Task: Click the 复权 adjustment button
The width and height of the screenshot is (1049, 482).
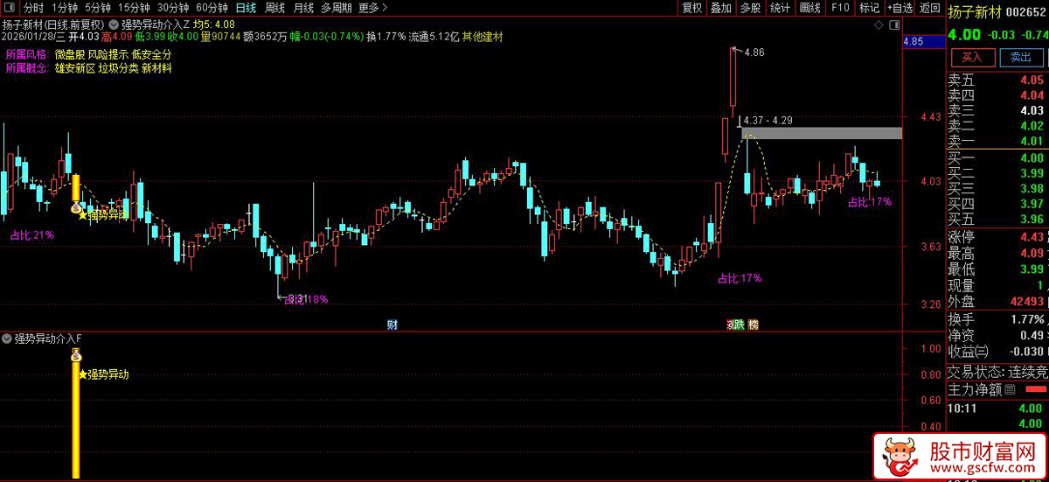Action: pos(691,8)
